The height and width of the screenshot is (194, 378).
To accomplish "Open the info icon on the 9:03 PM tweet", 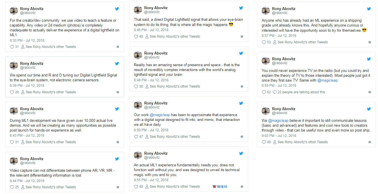I will pos(370,142).
